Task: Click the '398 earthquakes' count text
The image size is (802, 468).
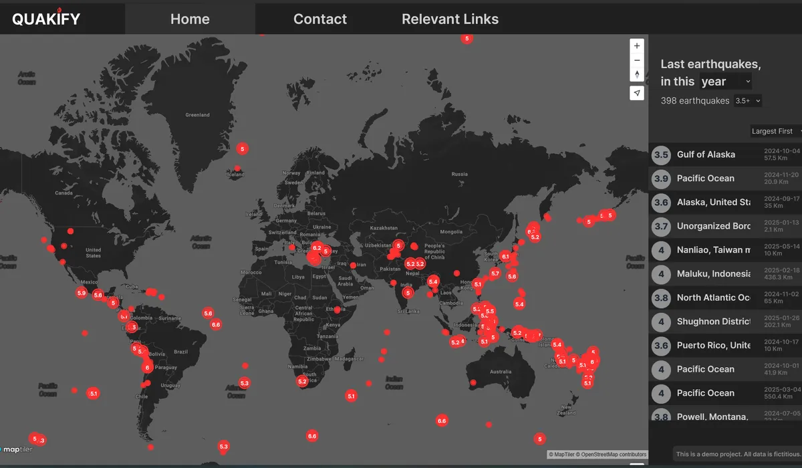Action: tap(695, 101)
